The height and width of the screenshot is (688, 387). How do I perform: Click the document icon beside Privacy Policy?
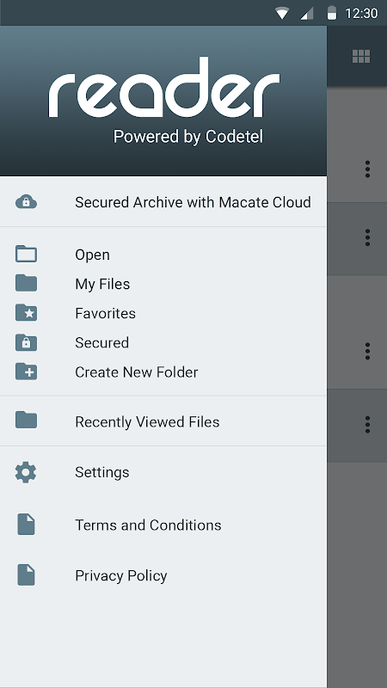tap(26, 575)
